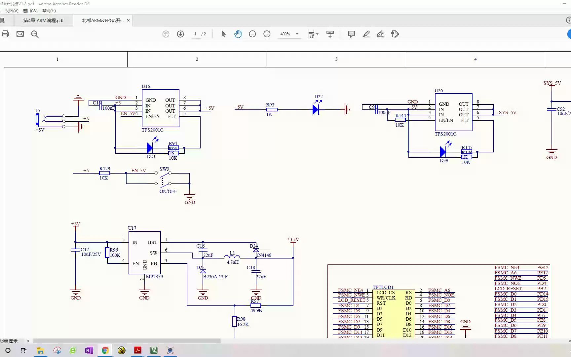
Task: Close the 北邮ARM&FPGA tab
Action: (128, 20)
